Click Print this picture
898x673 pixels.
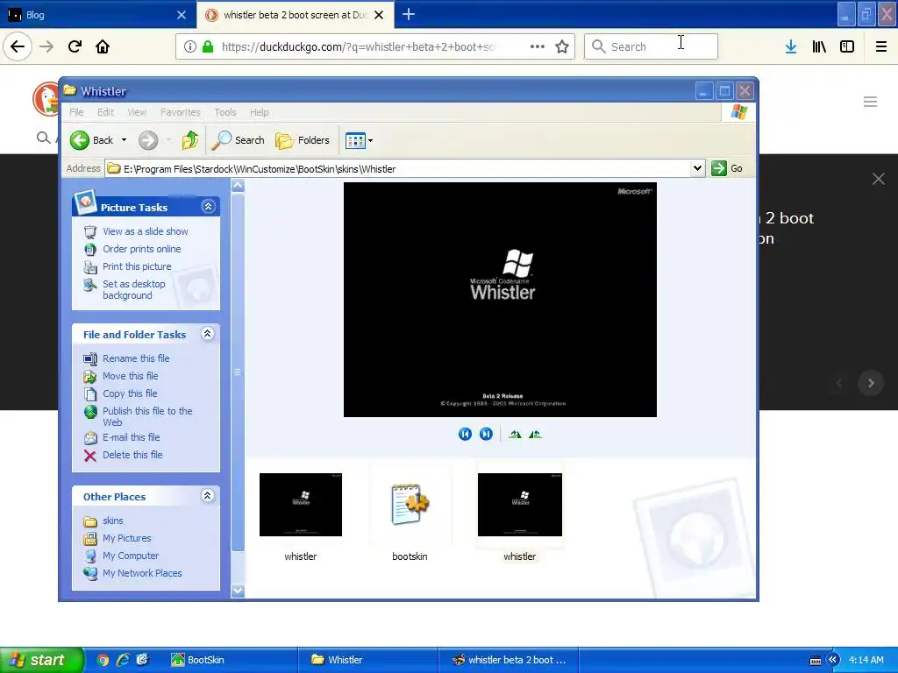tap(137, 266)
